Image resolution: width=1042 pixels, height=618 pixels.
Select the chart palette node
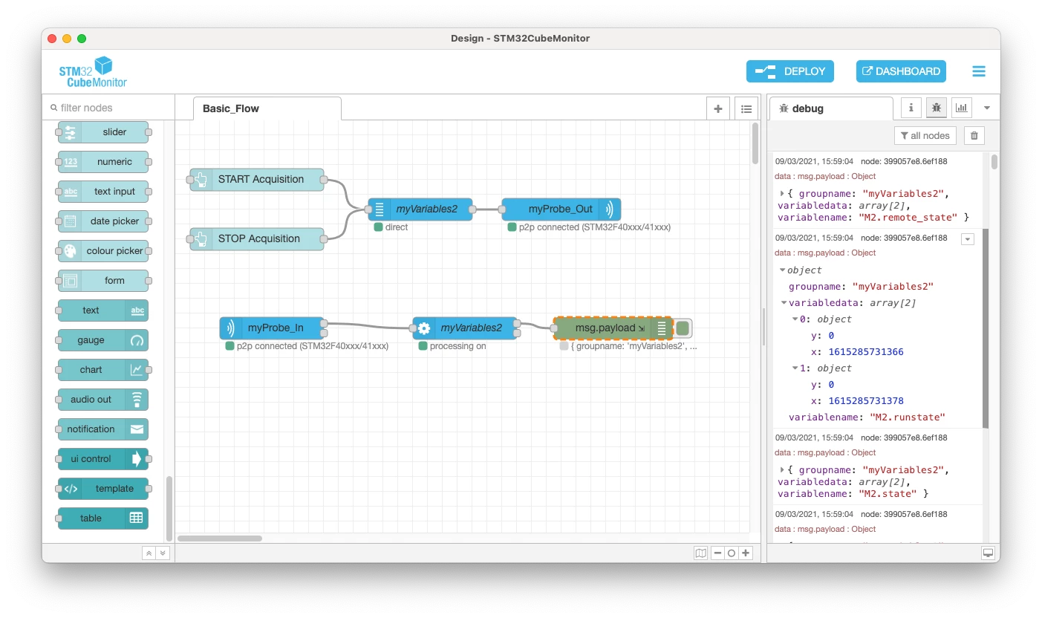(x=103, y=370)
